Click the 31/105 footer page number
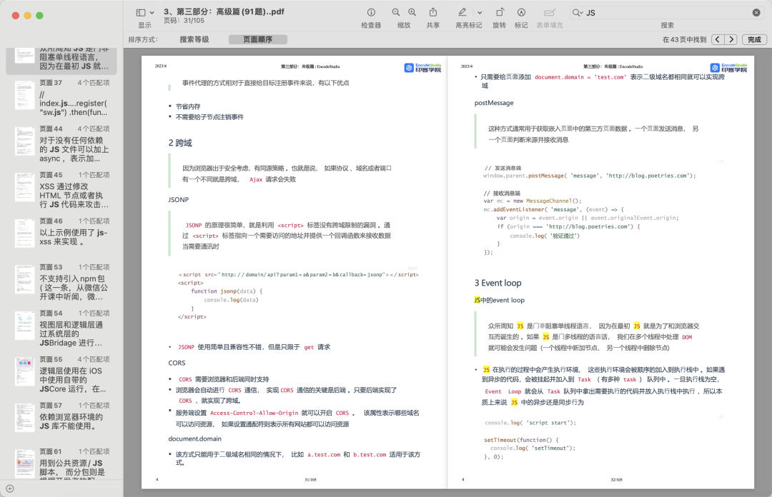Viewport: 772px width, 497px height. pyautogui.click(x=310, y=479)
